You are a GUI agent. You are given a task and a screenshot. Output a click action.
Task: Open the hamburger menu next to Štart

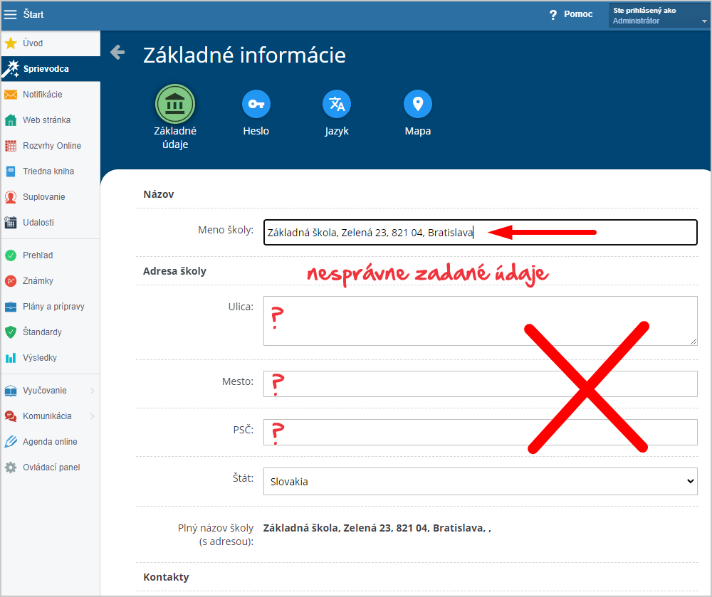click(x=10, y=14)
